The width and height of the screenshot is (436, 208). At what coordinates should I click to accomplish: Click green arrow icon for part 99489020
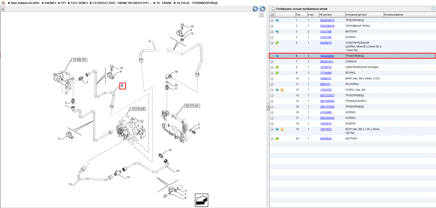click(x=277, y=139)
